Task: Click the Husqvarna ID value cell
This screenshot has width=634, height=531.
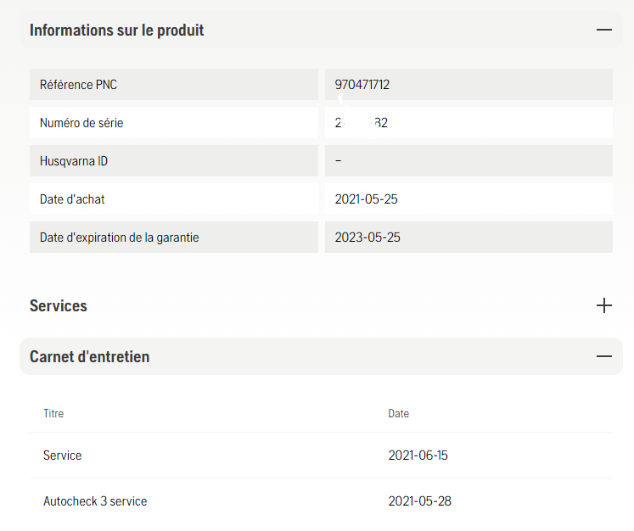Action: click(x=468, y=161)
